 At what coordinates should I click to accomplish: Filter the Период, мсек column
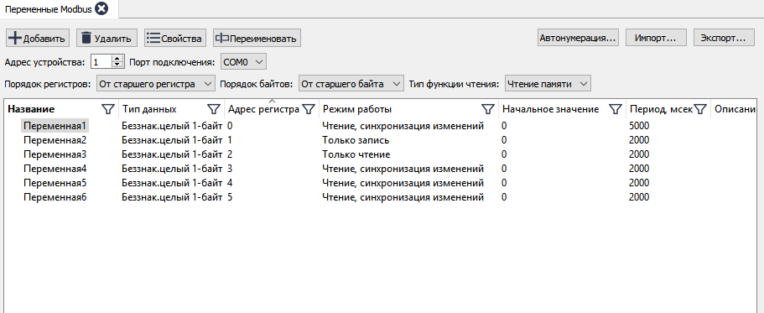[700, 109]
